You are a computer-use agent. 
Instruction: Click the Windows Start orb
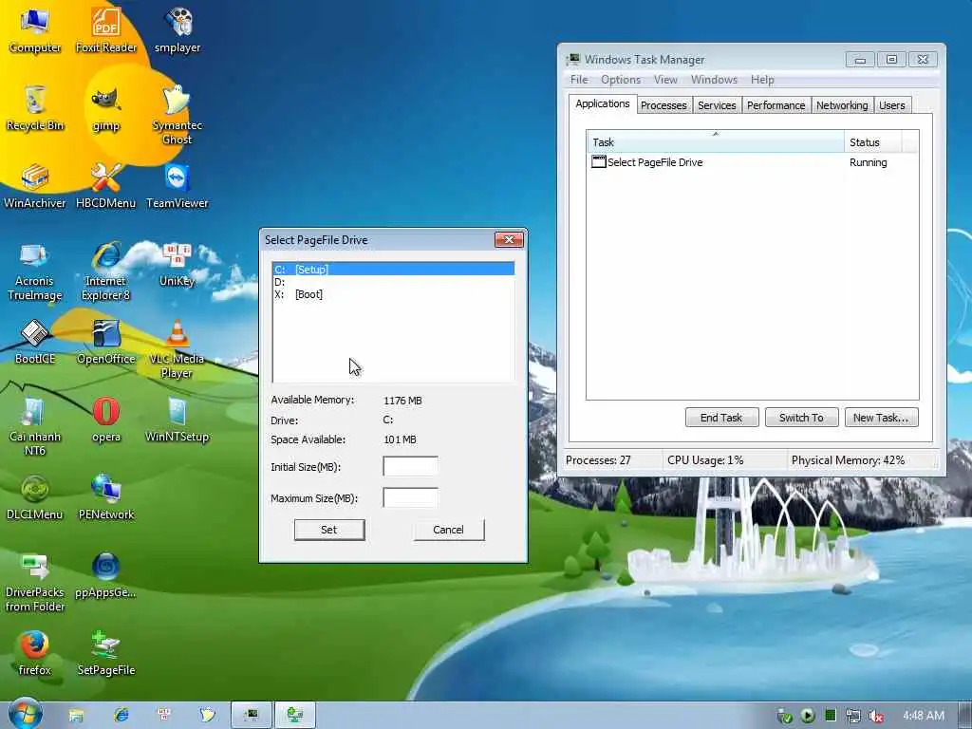(25, 714)
